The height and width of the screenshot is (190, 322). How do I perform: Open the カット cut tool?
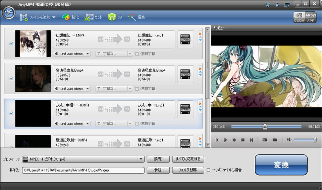pyautogui.click(x=93, y=17)
